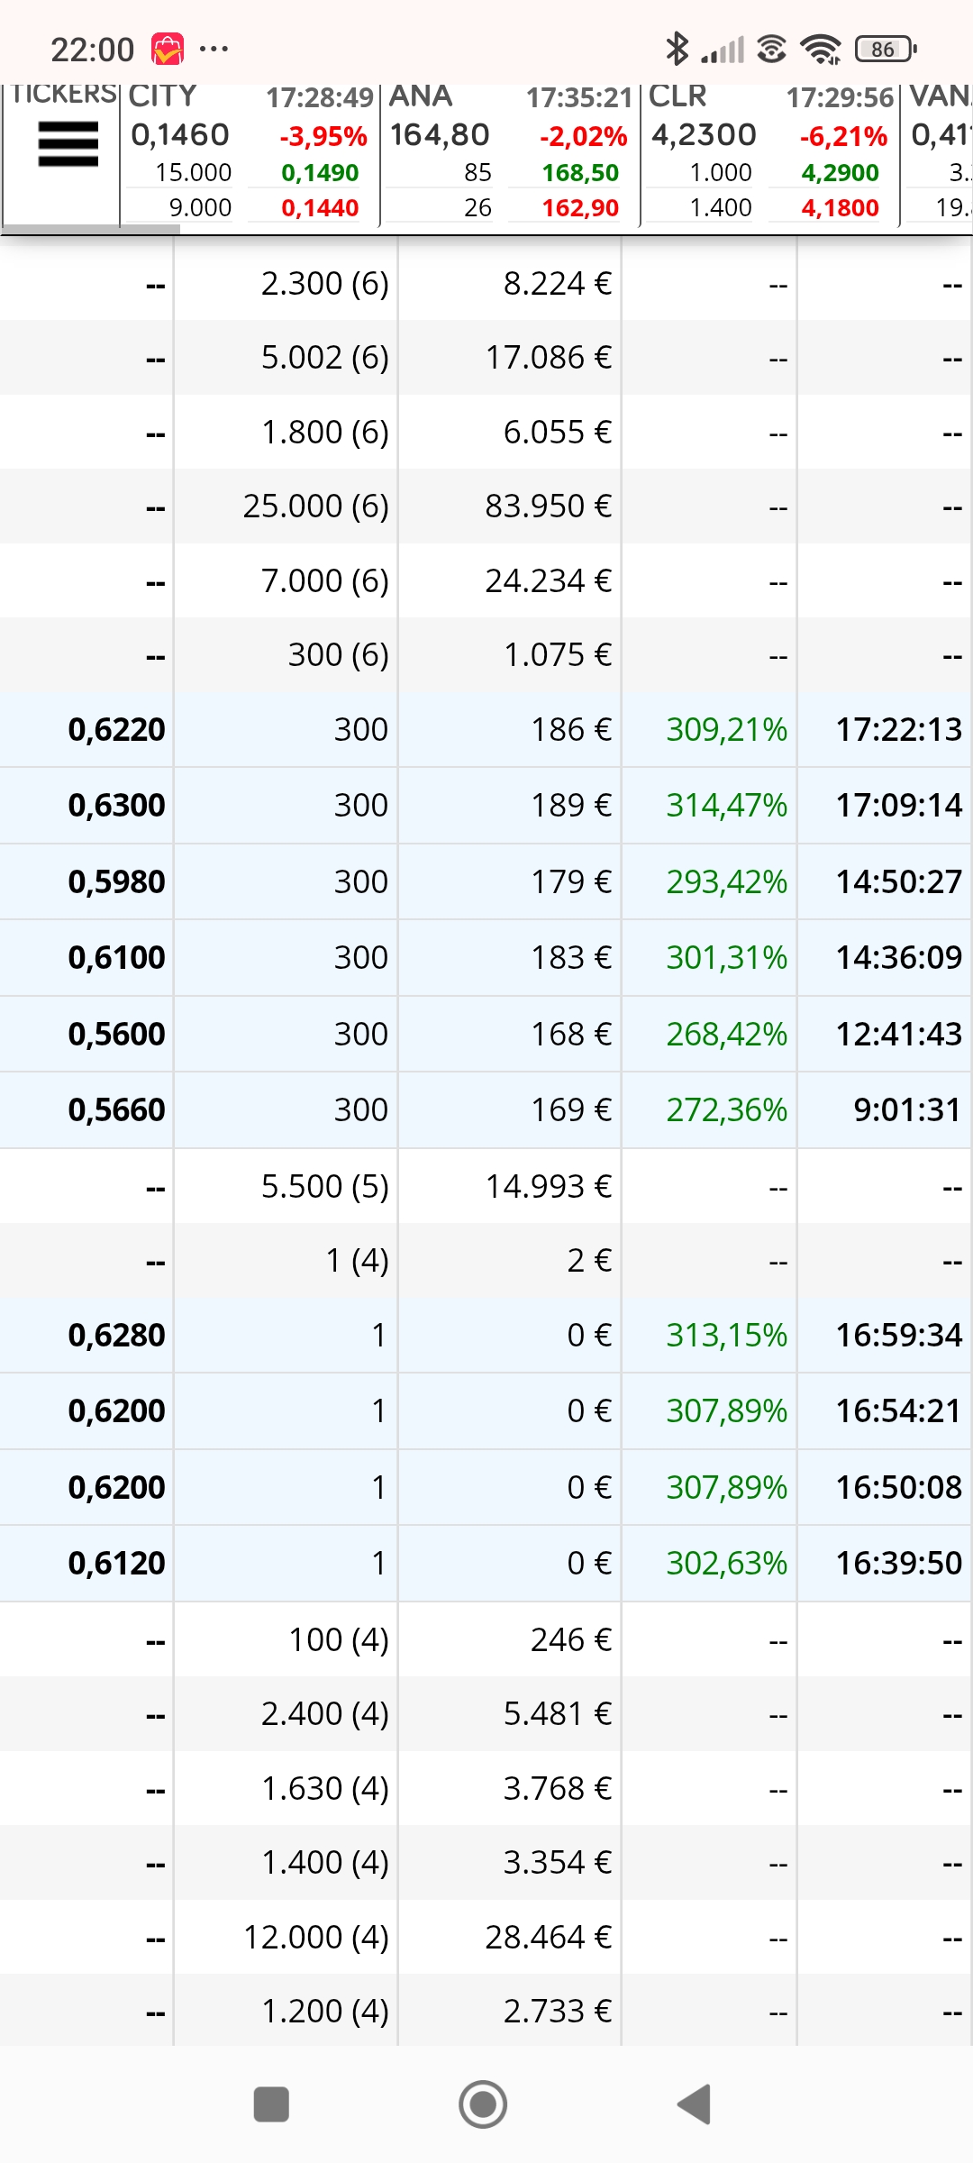Open the three-dots notification overflow
973x2163 pixels.
click(x=214, y=49)
